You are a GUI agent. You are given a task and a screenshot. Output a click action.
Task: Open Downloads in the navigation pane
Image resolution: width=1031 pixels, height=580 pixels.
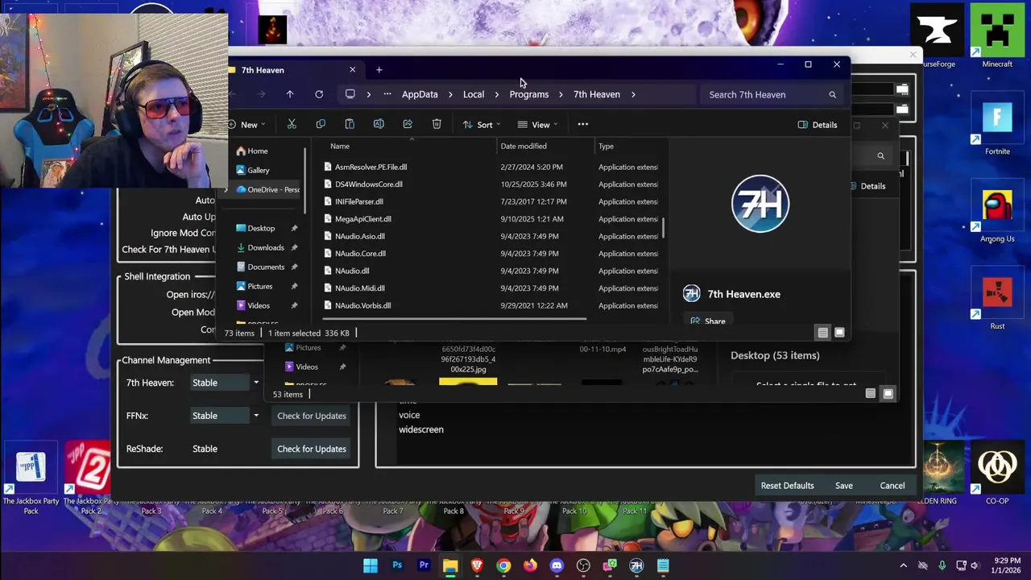pos(265,248)
